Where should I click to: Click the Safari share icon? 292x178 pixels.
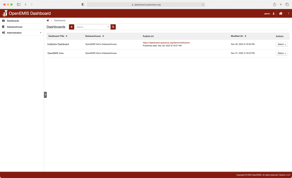(x=274, y=4)
